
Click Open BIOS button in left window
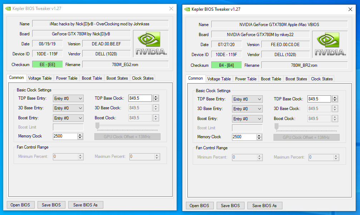20,205
